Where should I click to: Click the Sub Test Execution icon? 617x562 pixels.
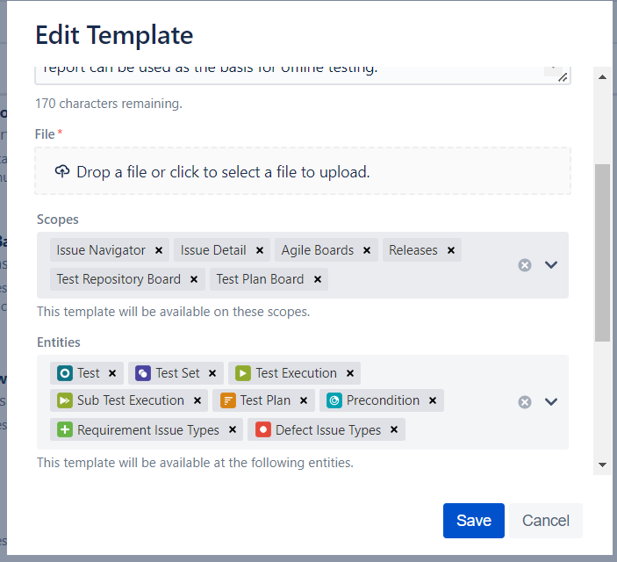coord(64,400)
